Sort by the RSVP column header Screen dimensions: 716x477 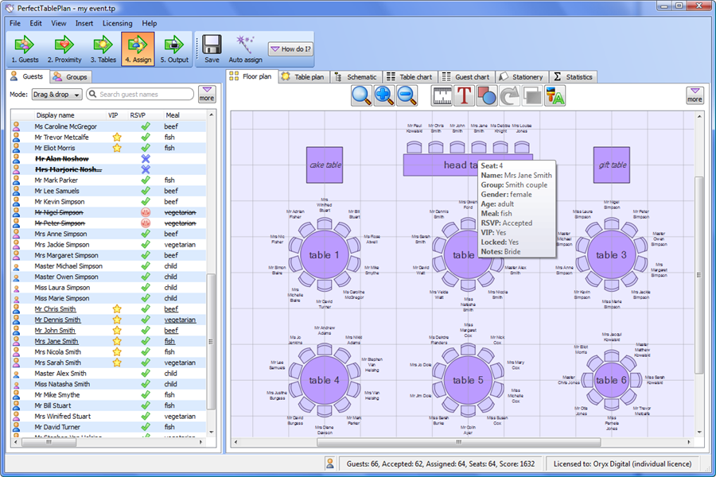point(138,115)
